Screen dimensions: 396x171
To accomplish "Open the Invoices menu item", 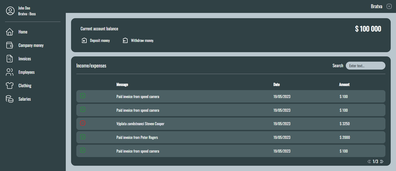I will click(x=25, y=59).
